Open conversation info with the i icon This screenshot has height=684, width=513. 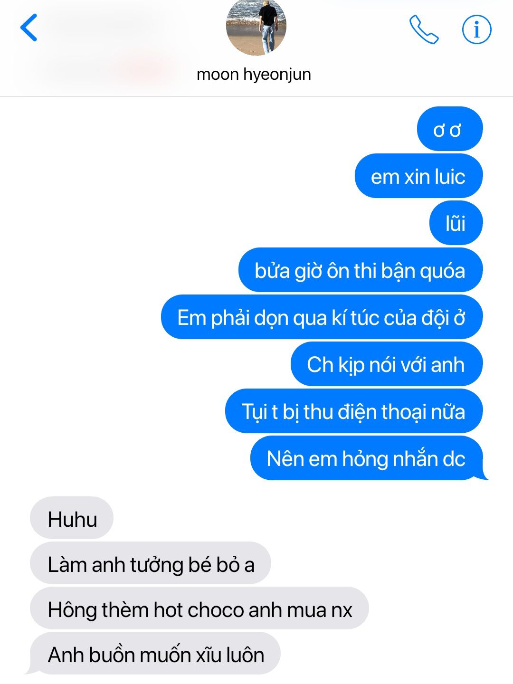pos(476,29)
